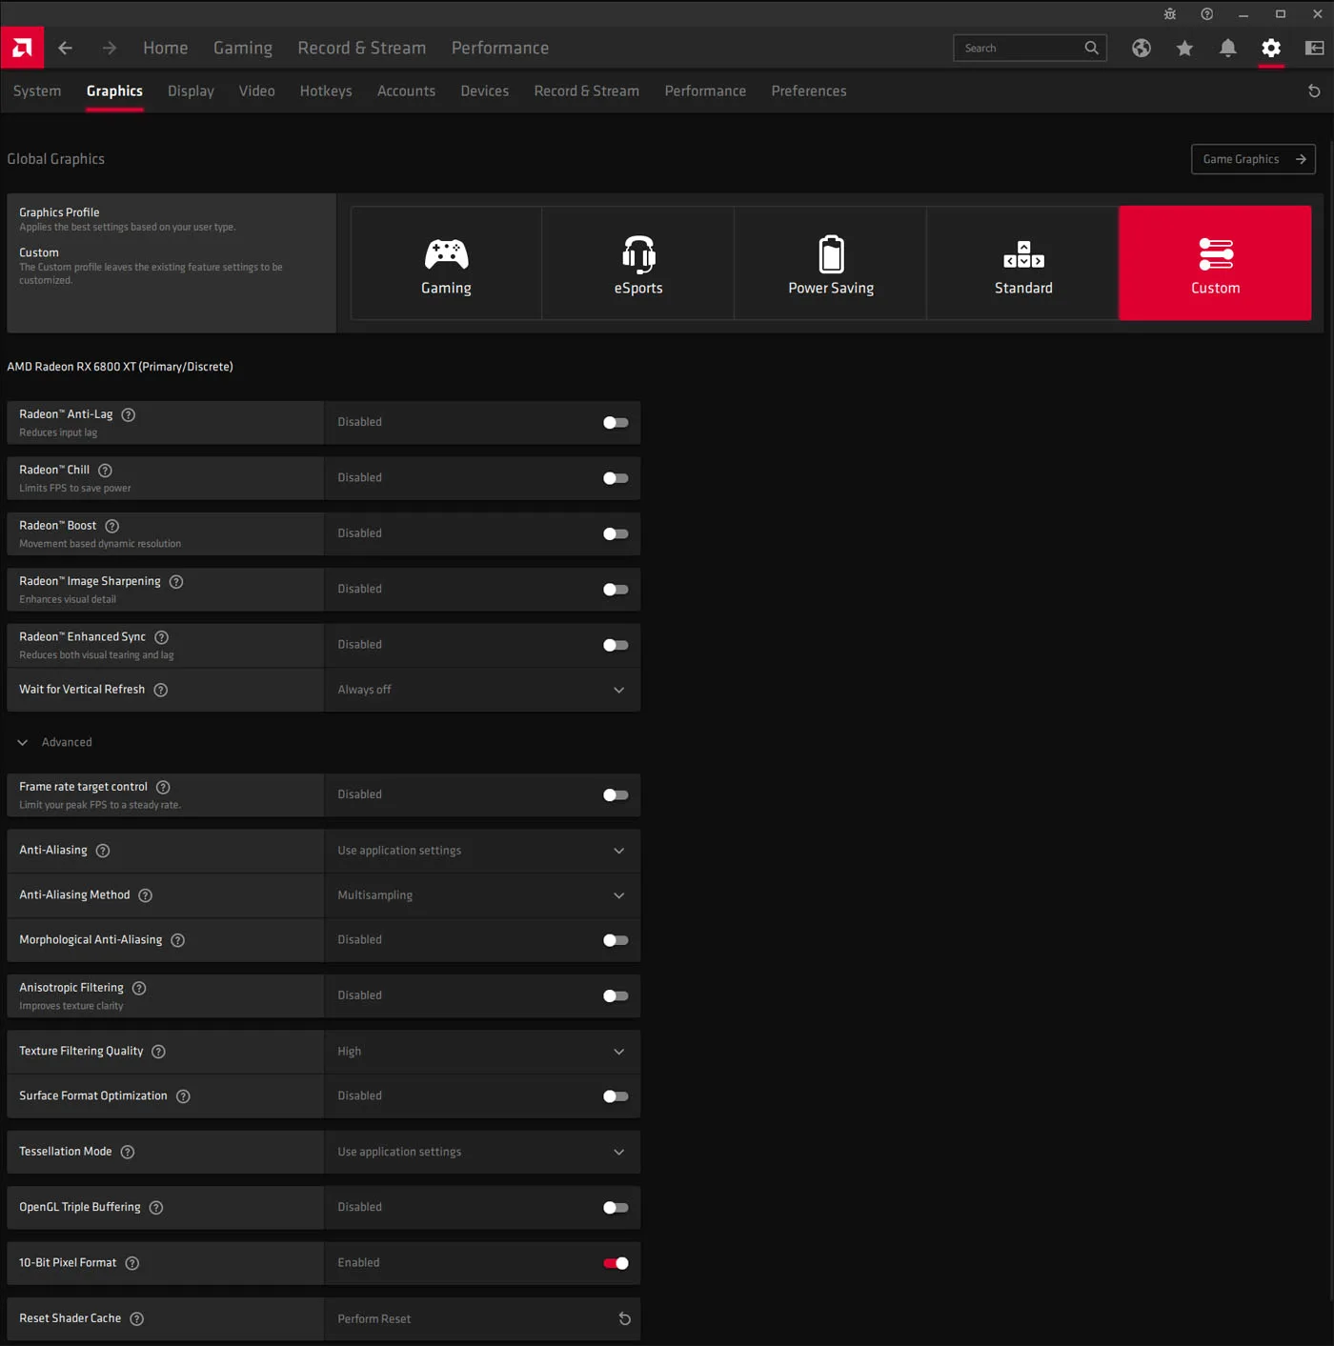
Task: Enable Morphological Anti-Aliasing toggle
Action: click(616, 940)
